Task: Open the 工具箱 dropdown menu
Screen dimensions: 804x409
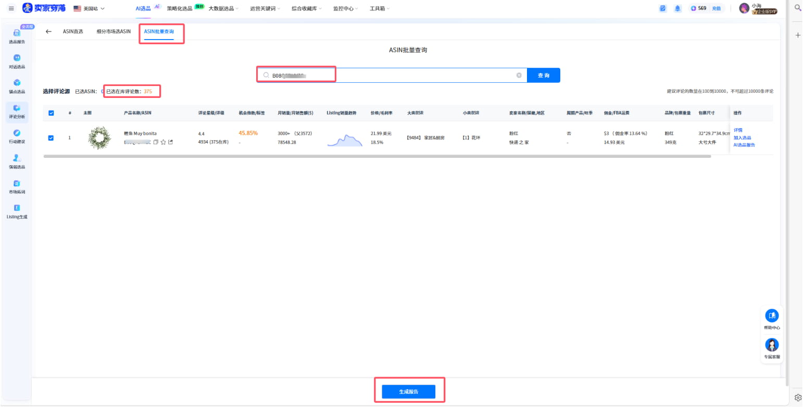Action: pyautogui.click(x=379, y=8)
